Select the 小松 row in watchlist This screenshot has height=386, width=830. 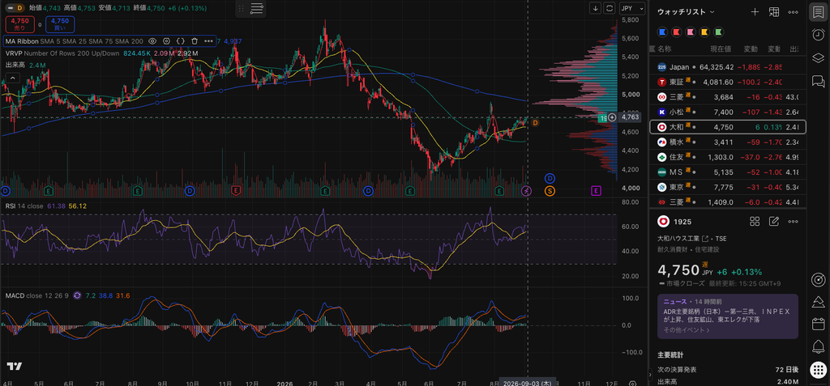(x=727, y=112)
